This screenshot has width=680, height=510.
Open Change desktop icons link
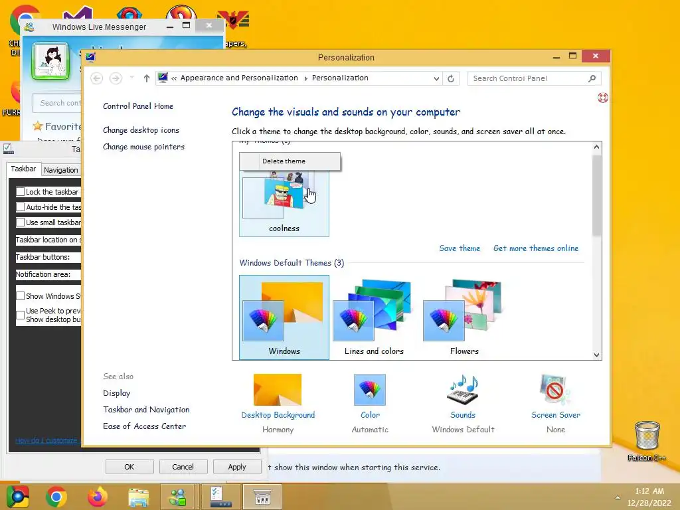coord(141,130)
